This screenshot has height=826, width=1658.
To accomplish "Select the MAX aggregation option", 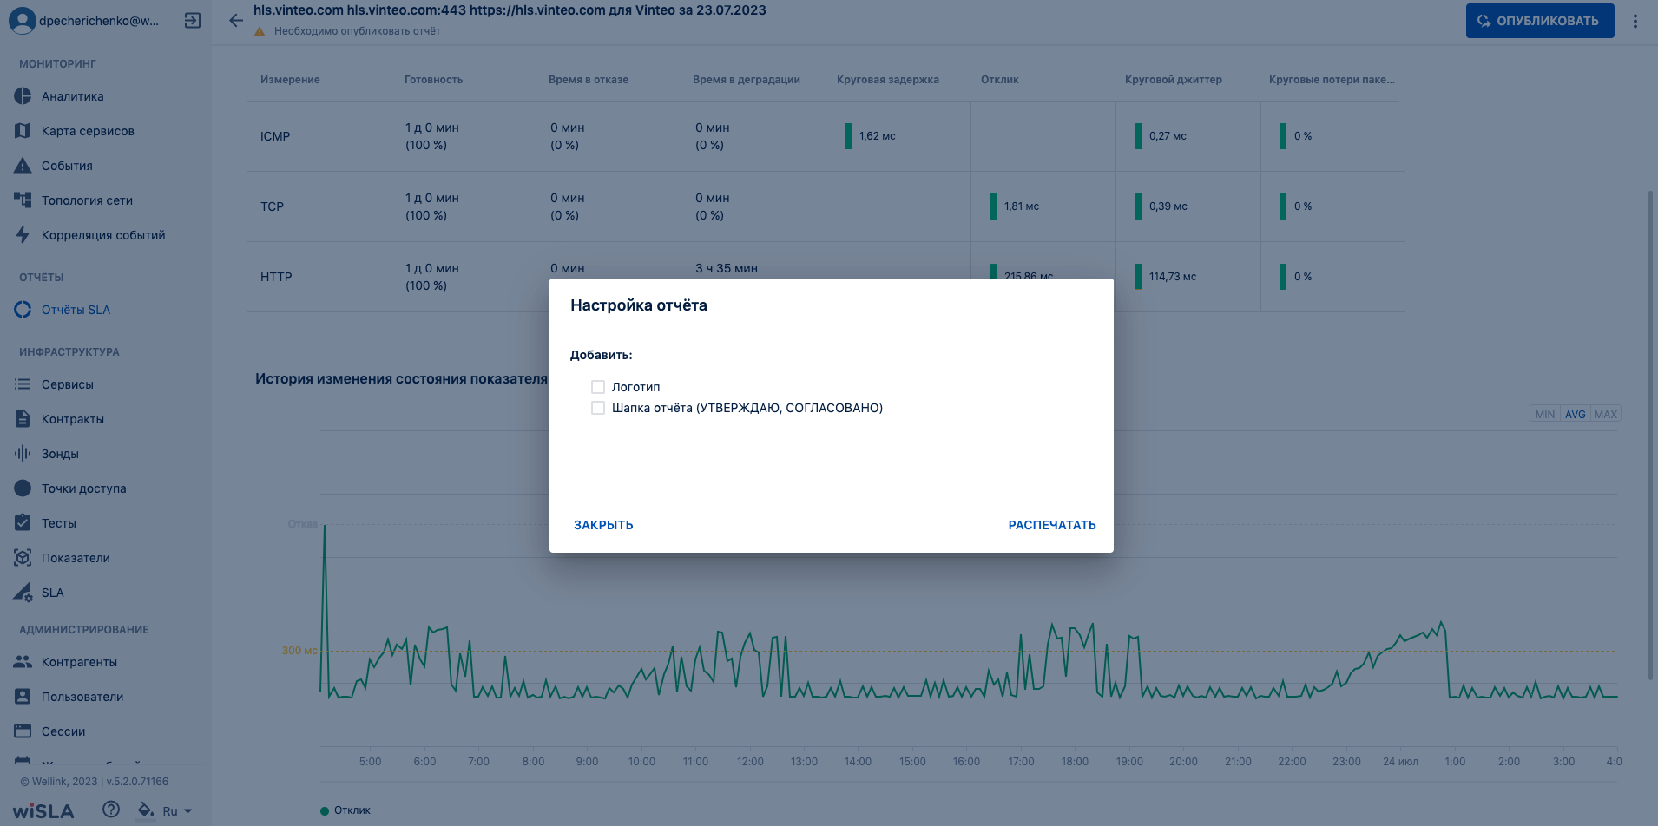I will (x=1606, y=414).
